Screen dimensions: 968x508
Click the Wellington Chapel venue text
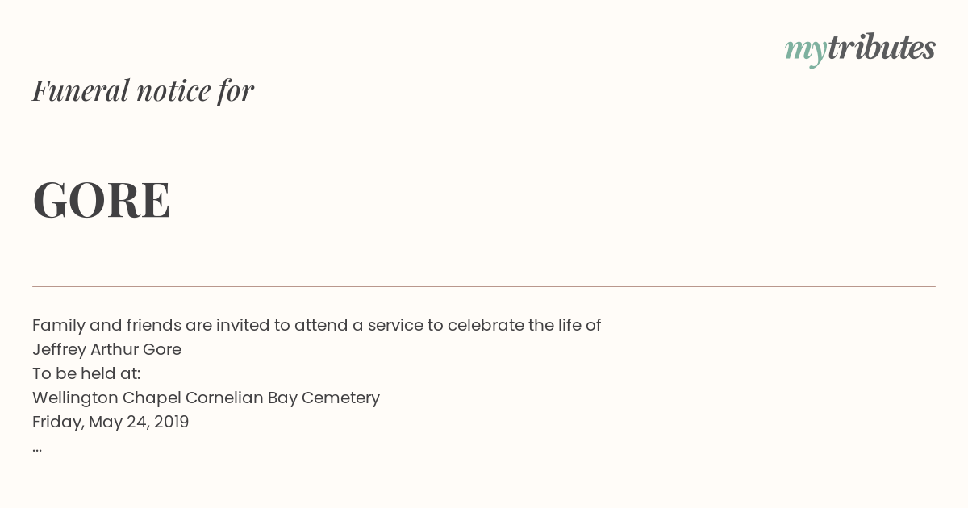(206, 398)
